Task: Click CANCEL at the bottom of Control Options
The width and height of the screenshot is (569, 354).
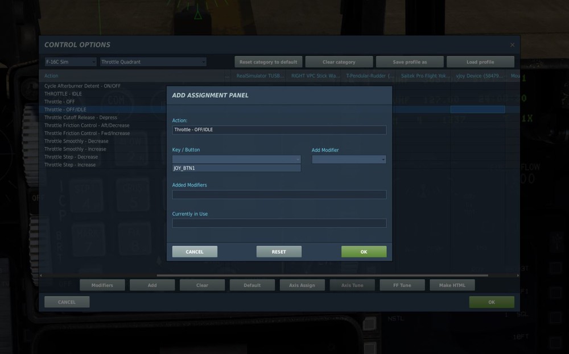Action: (67, 302)
